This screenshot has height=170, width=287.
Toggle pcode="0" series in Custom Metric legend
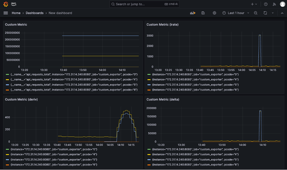click(x=74, y=75)
